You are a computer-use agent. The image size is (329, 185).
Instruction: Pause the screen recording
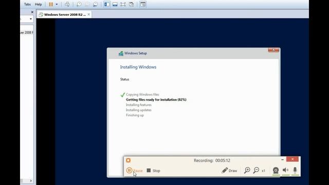pos(134,171)
